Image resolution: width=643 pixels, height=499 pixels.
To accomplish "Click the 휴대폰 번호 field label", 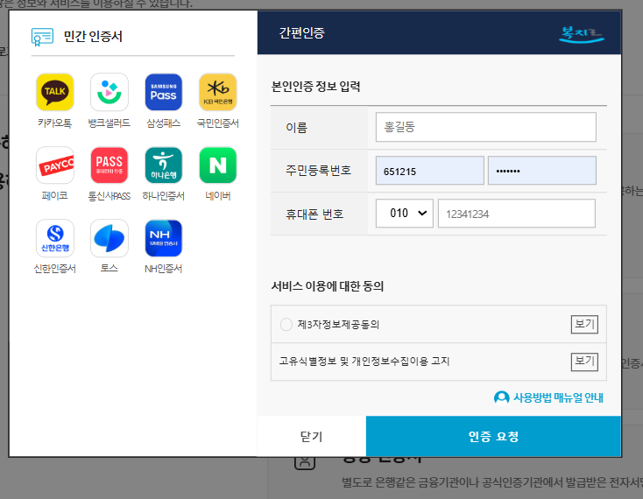I will point(314,214).
